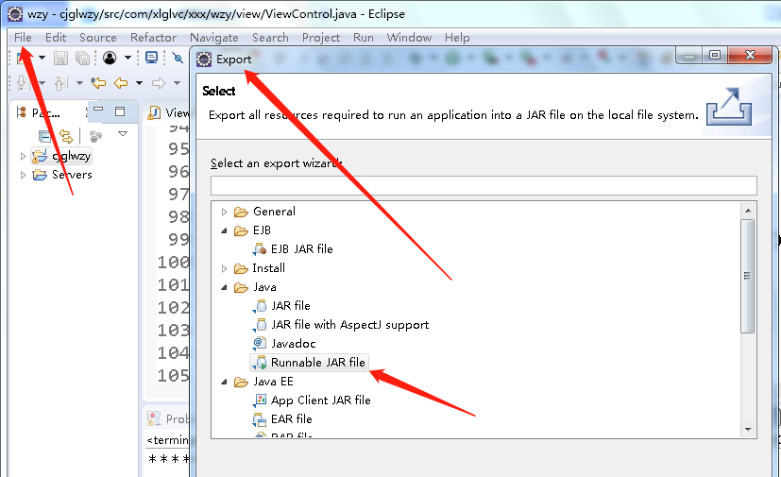
Task: Click the Save All icon in toolbar
Action: (x=83, y=59)
